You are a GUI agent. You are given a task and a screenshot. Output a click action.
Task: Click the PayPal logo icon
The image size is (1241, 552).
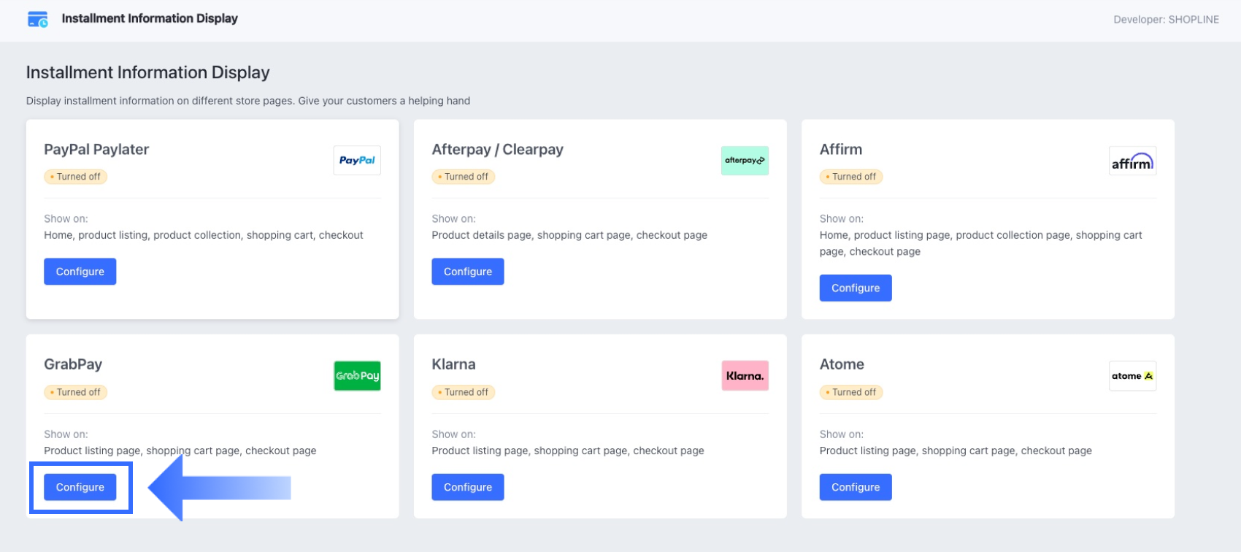coord(357,161)
